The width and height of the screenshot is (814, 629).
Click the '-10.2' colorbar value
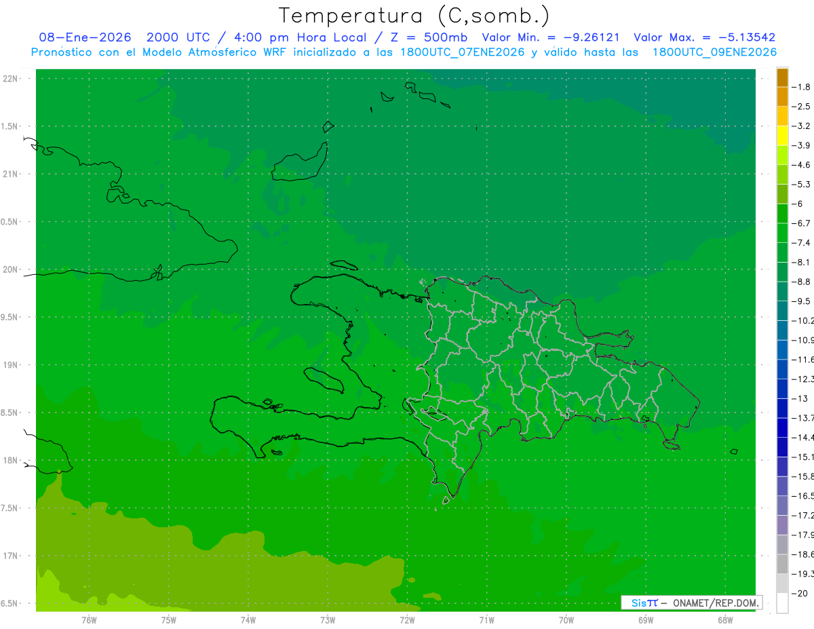[802, 320]
